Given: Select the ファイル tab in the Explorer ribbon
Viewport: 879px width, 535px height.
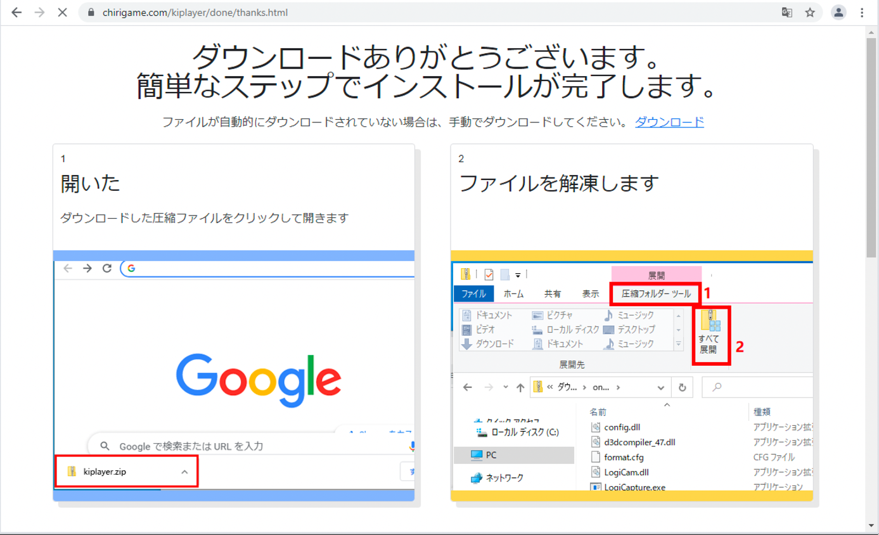Looking at the screenshot, I should (473, 294).
